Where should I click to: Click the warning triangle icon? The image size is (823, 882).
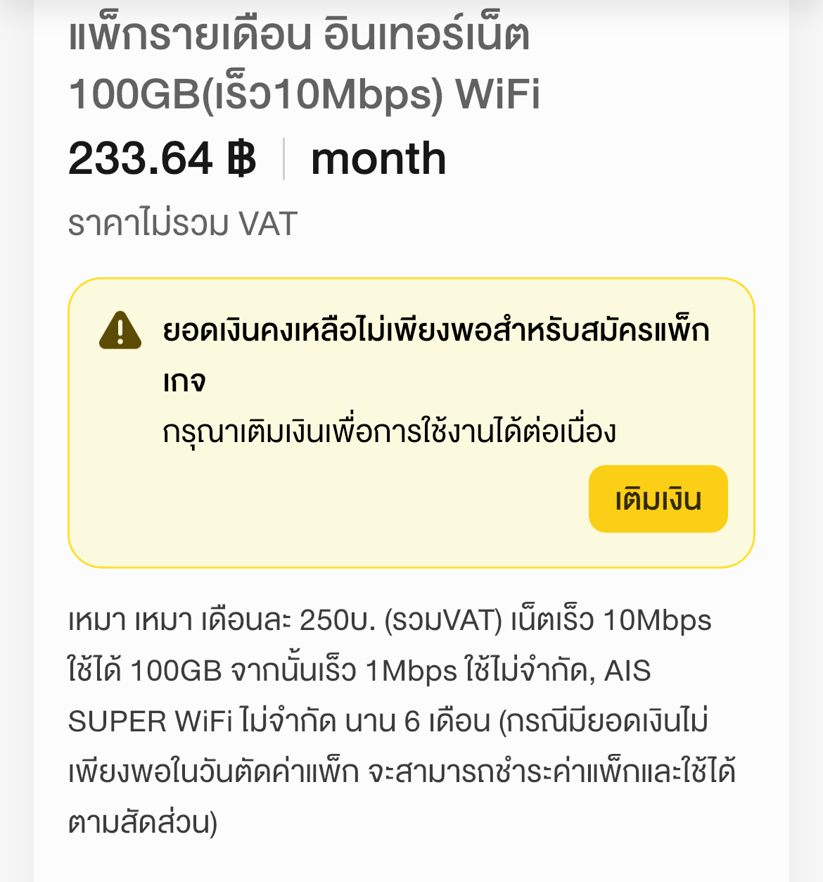pos(120,330)
